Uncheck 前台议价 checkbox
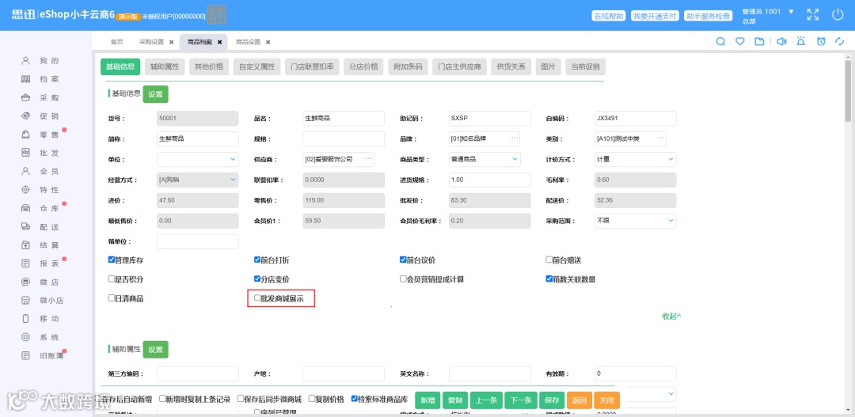Image resolution: width=855 pixels, height=417 pixels. pos(403,260)
